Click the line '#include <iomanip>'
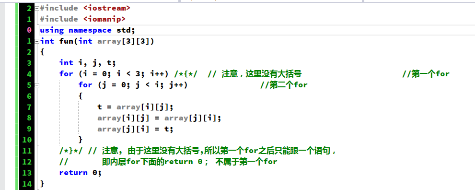 [82, 19]
